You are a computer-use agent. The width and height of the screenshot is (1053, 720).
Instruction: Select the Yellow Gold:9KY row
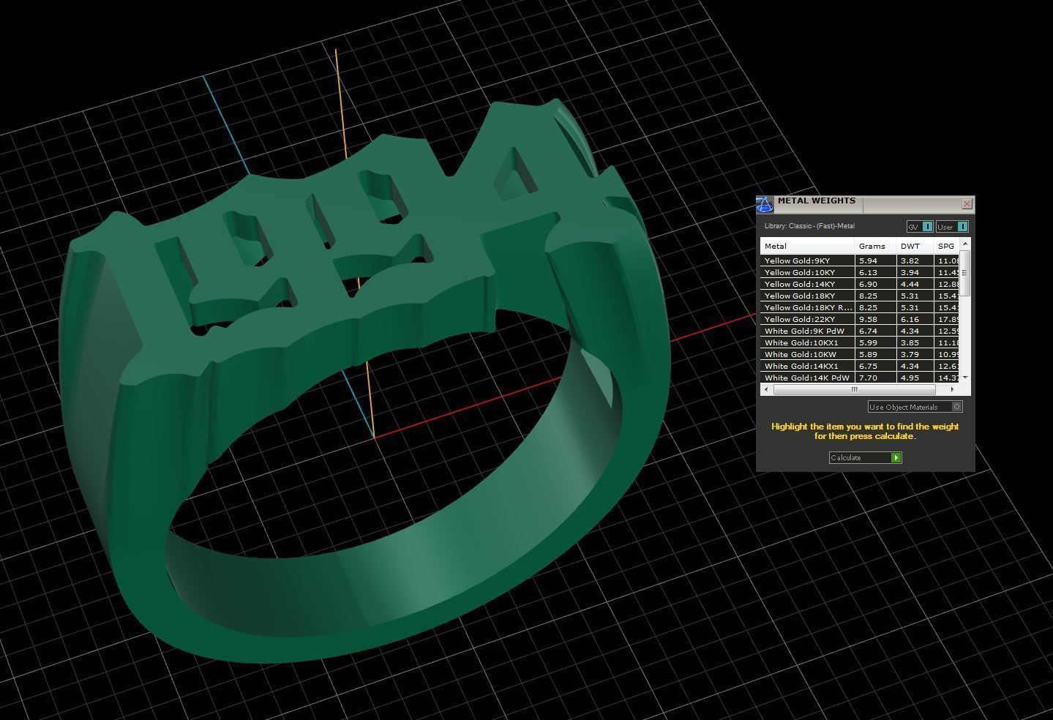860,260
